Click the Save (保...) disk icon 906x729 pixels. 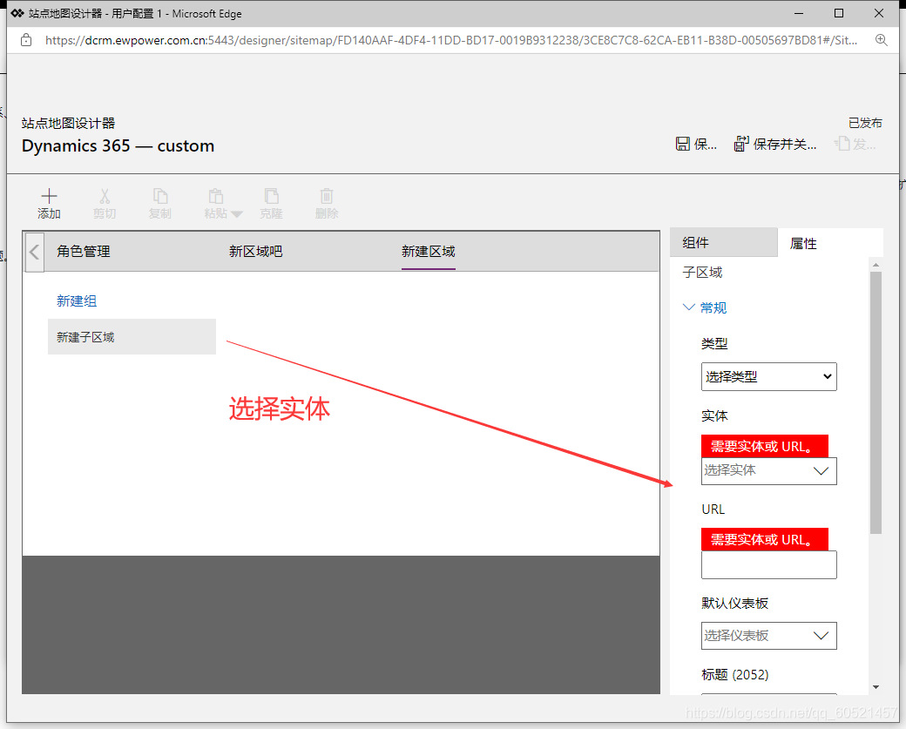[x=682, y=144]
